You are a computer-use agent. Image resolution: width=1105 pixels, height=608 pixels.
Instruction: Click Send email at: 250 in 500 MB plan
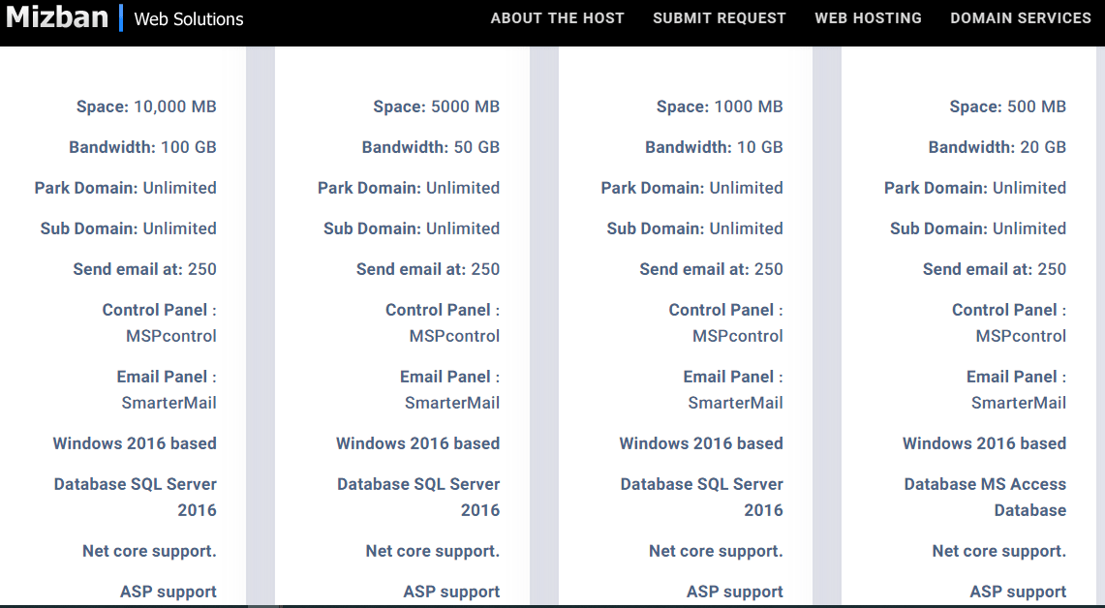(995, 269)
